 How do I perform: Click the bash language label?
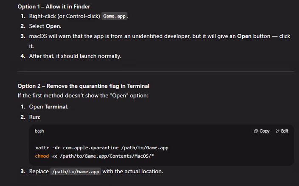pyautogui.click(x=39, y=131)
